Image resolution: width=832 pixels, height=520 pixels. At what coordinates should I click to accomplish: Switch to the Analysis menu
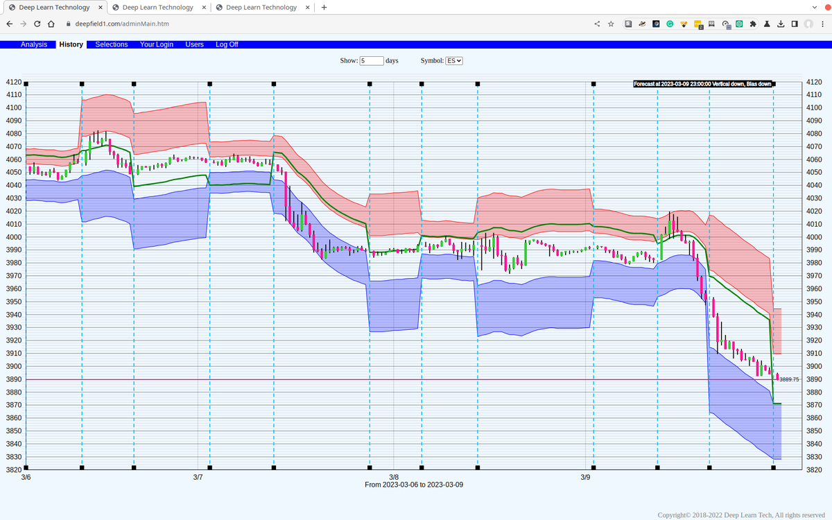point(34,44)
